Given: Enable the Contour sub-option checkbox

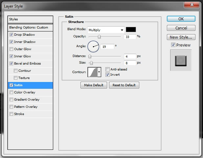Looking at the screenshot, I should click(15, 71).
